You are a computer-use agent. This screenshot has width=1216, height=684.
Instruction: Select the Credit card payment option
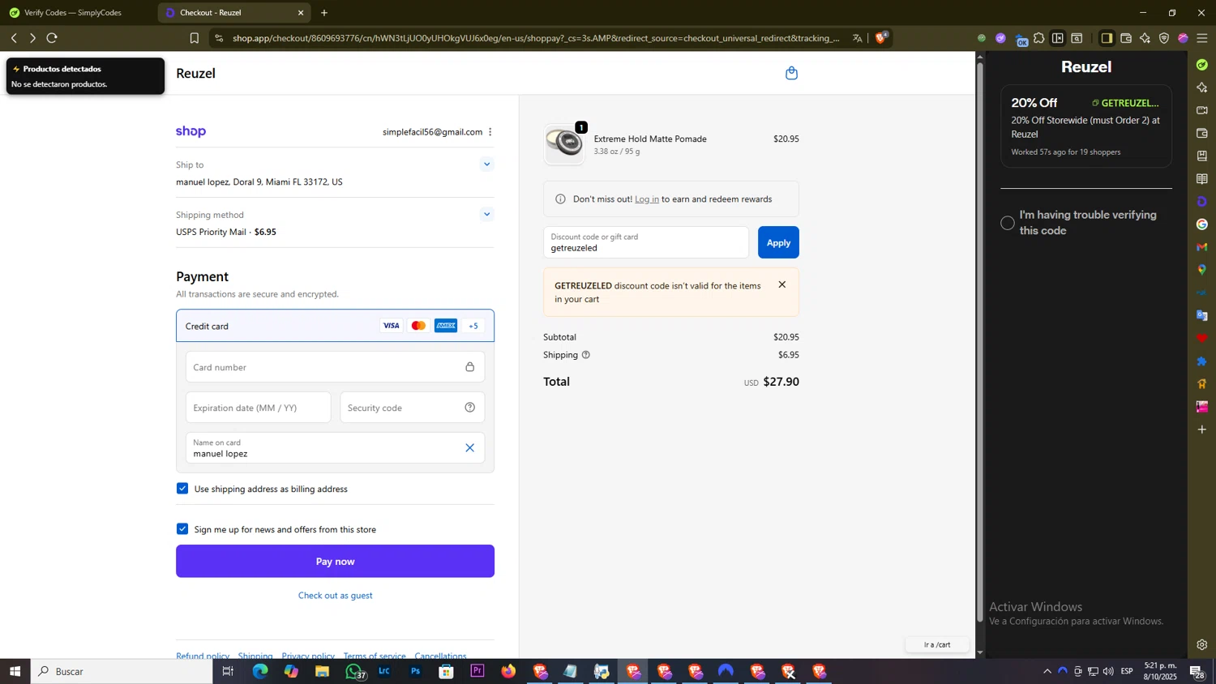[335, 326]
